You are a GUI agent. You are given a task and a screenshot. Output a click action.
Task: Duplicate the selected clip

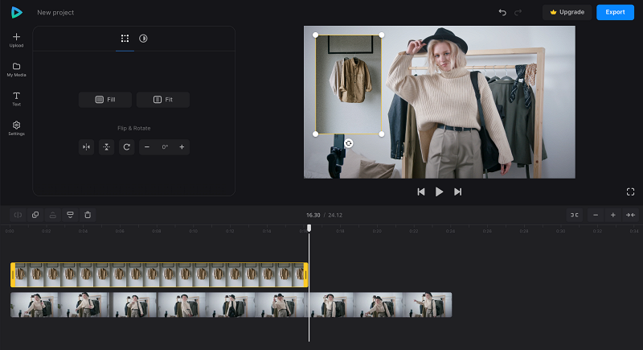(35, 215)
